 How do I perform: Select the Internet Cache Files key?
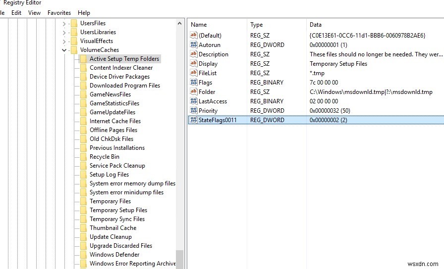tap(115, 121)
